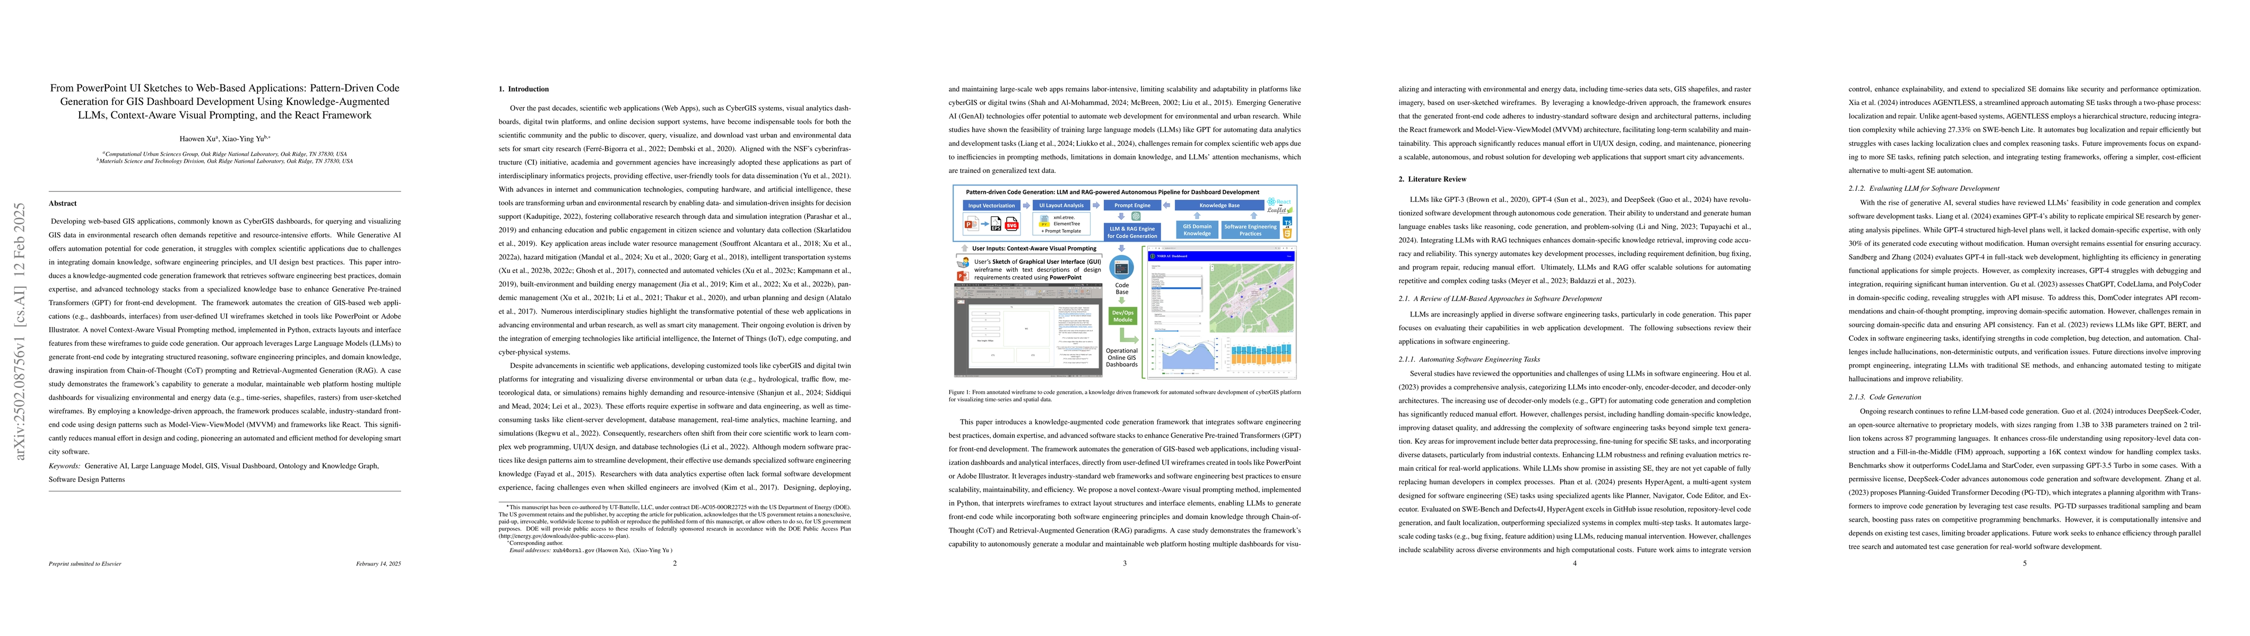Open the PowerPoint wireframe screenshot in Figure 1
The width and height of the screenshot is (2250, 636).
(1029, 331)
